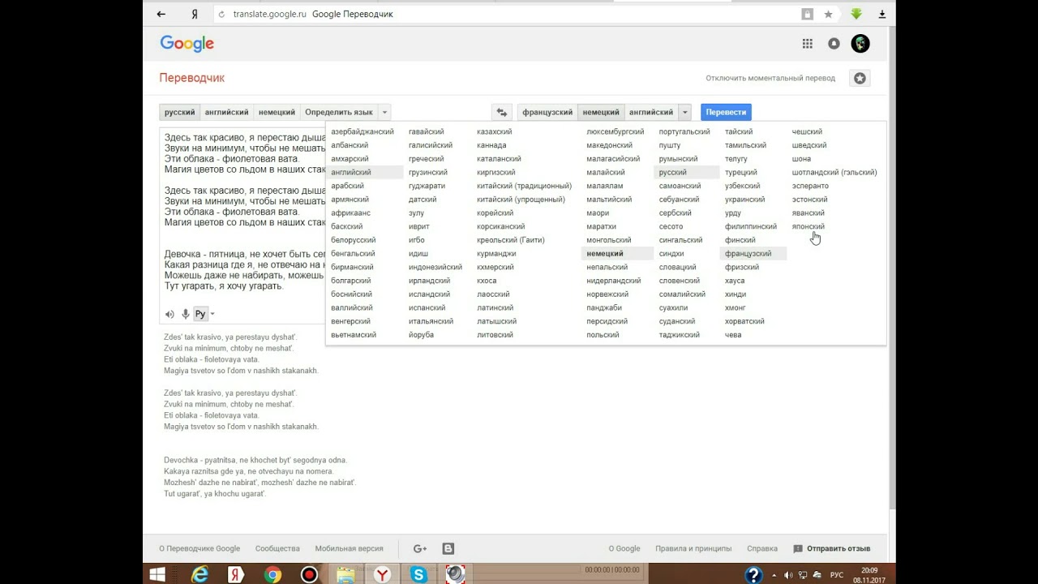Choose корейский from language list

click(x=495, y=213)
